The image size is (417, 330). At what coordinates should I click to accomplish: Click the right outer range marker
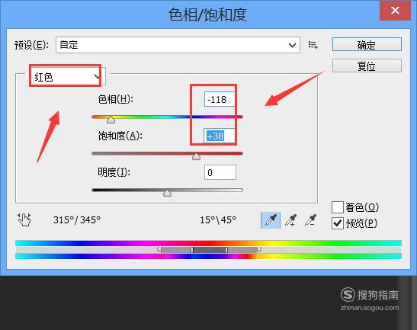click(x=259, y=249)
